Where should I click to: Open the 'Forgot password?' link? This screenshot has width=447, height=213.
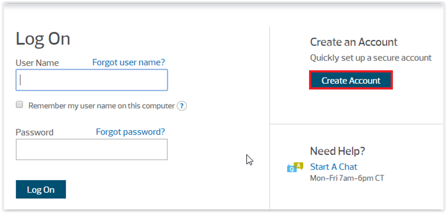(131, 132)
